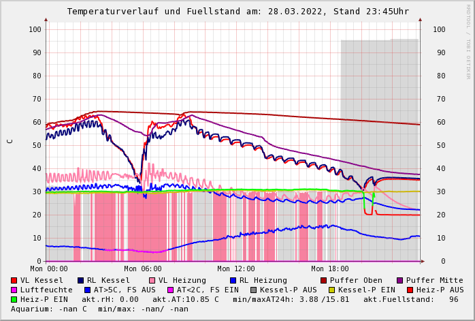The image size is (475, 321).
Task: Click the magenta Luftfeuchte legend swatch
Action: point(14,290)
